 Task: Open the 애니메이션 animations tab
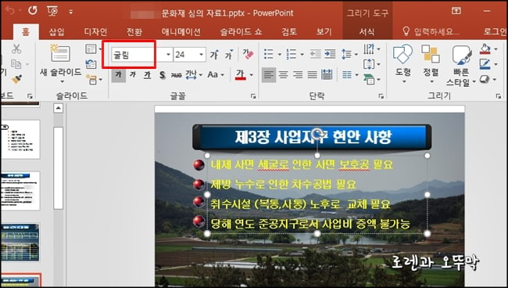point(181,32)
